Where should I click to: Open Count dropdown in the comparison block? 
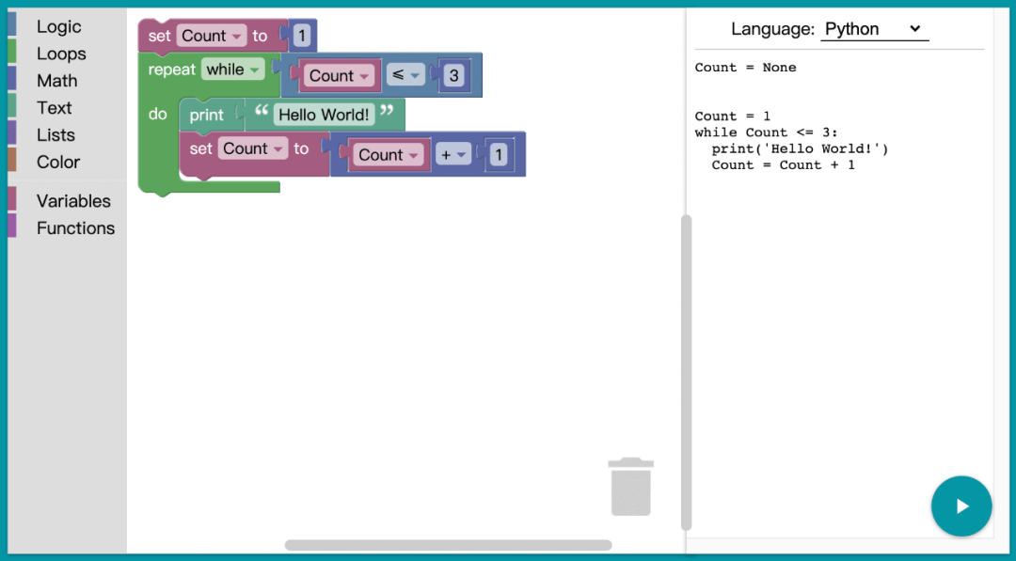click(x=339, y=76)
